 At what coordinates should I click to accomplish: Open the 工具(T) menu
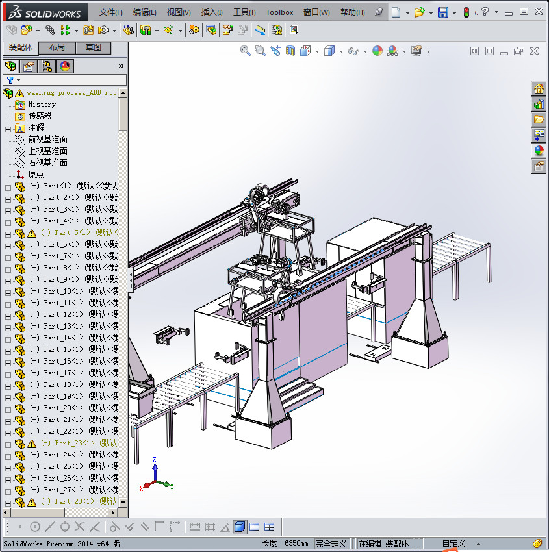244,12
